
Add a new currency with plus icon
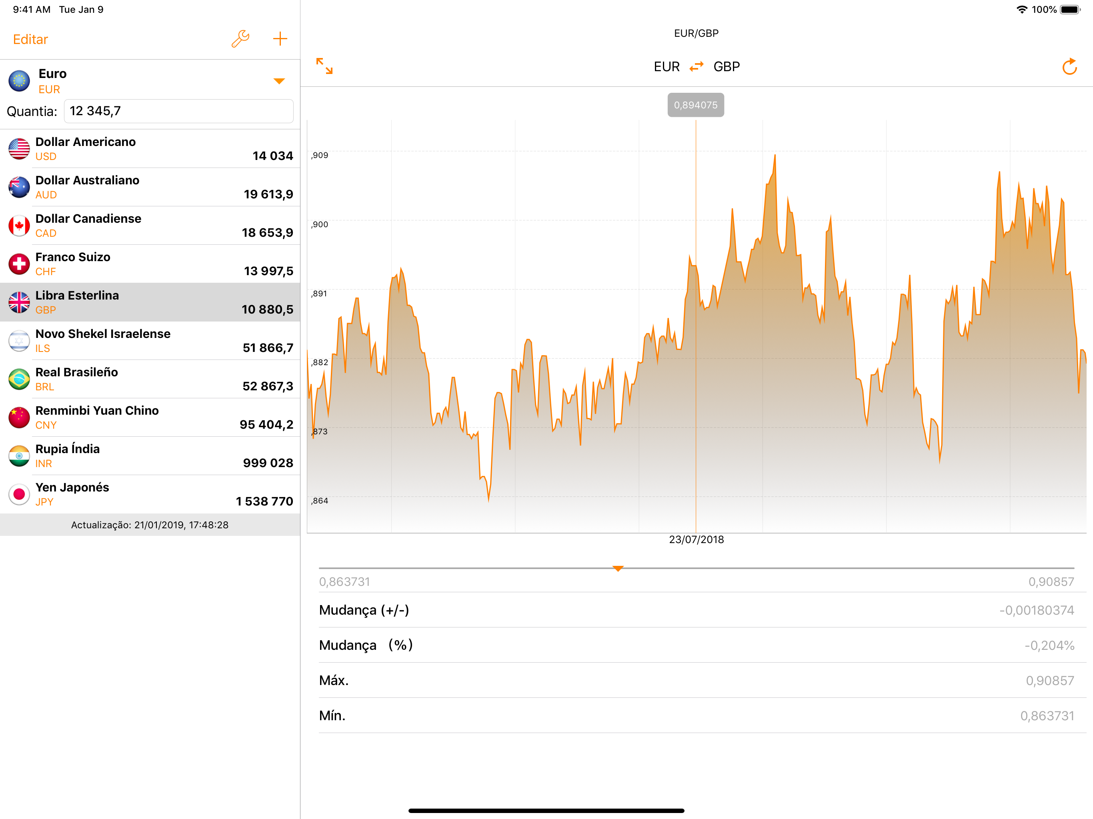[280, 39]
